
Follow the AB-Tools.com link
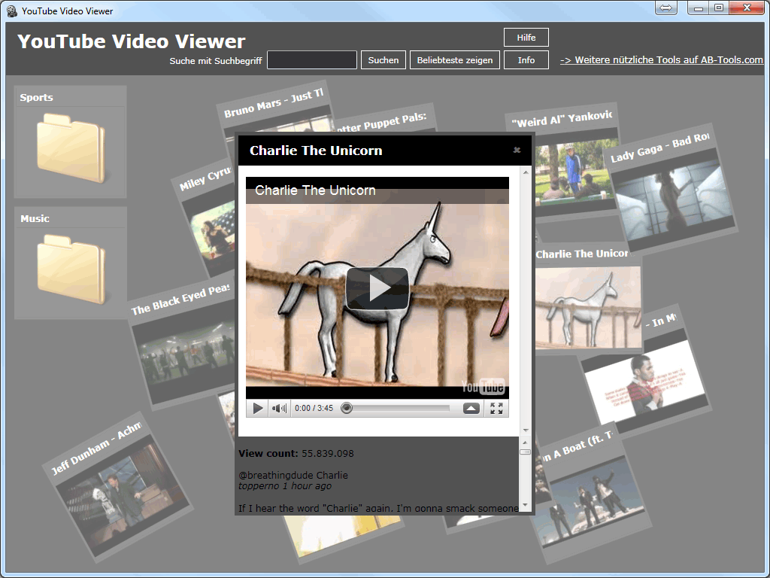click(x=660, y=60)
